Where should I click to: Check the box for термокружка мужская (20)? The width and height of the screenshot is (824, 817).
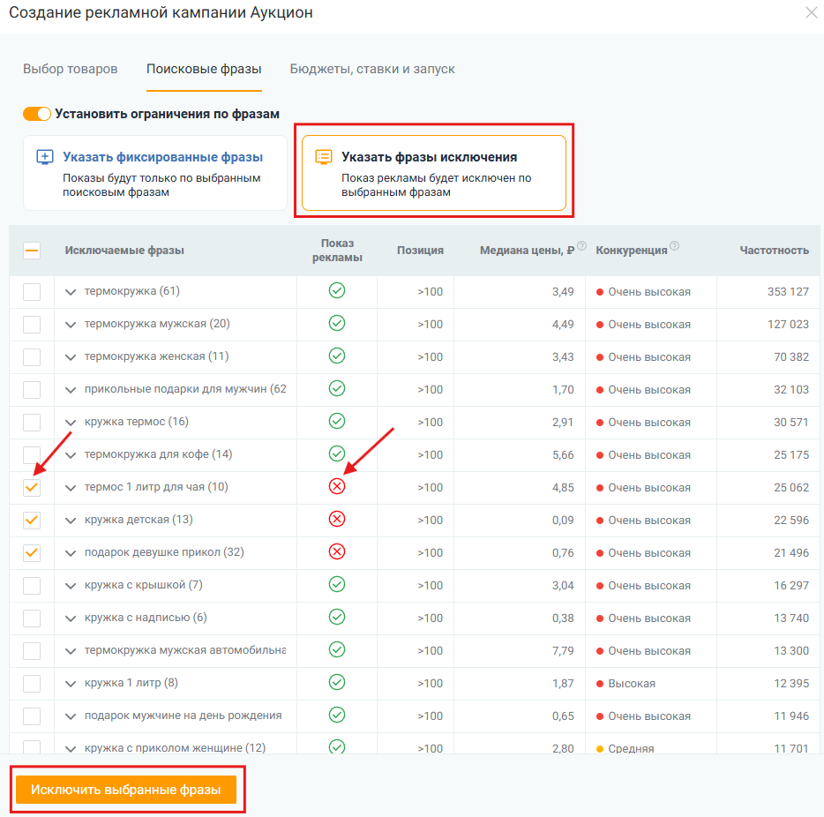(x=32, y=324)
